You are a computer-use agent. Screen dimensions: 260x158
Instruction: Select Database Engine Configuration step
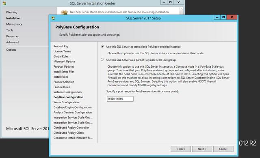72,107
